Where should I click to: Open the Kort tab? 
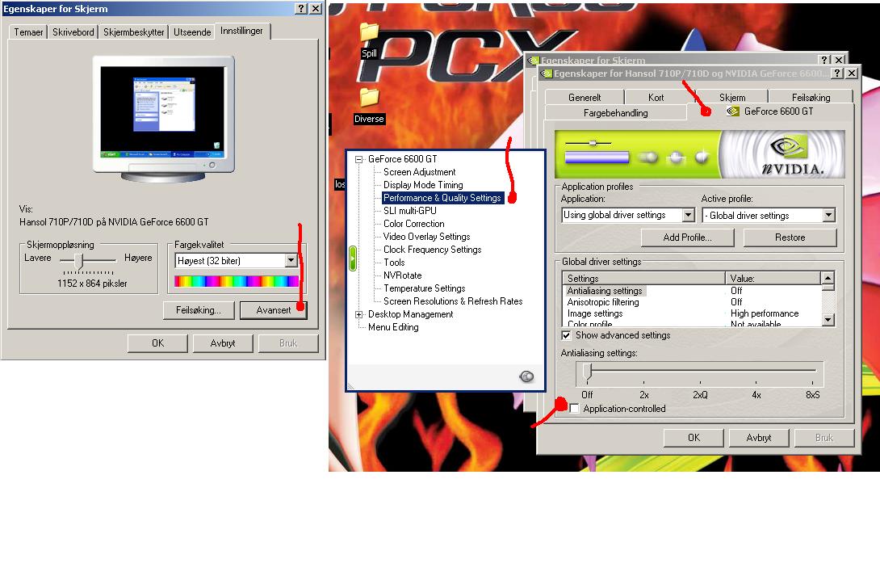(x=656, y=97)
